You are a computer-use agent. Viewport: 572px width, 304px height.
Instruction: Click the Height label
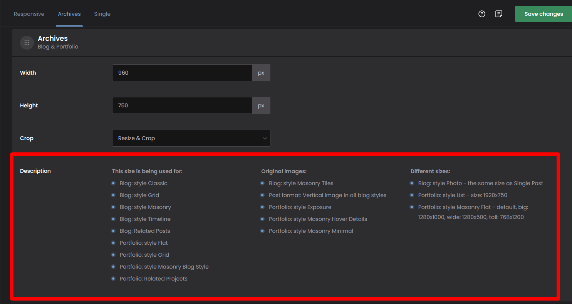coord(29,105)
